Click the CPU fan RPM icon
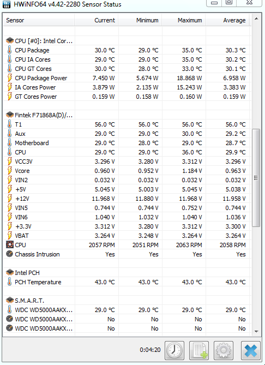 pyautogui.click(x=9, y=244)
